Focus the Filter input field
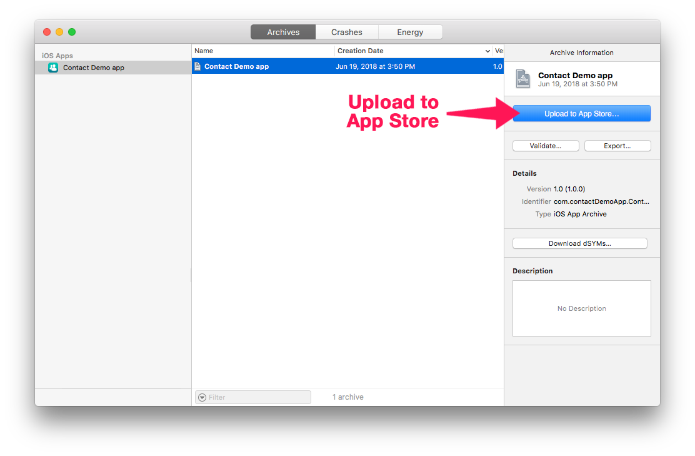 pos(253,397)
